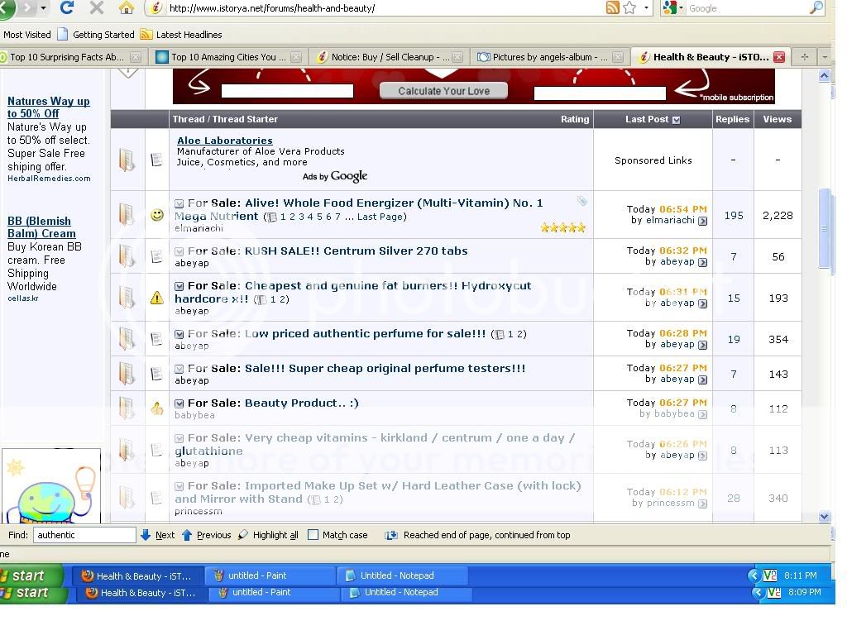Click the Last Post sort arrow
Viewport: 847px width, 635px height.
[676, 120]
